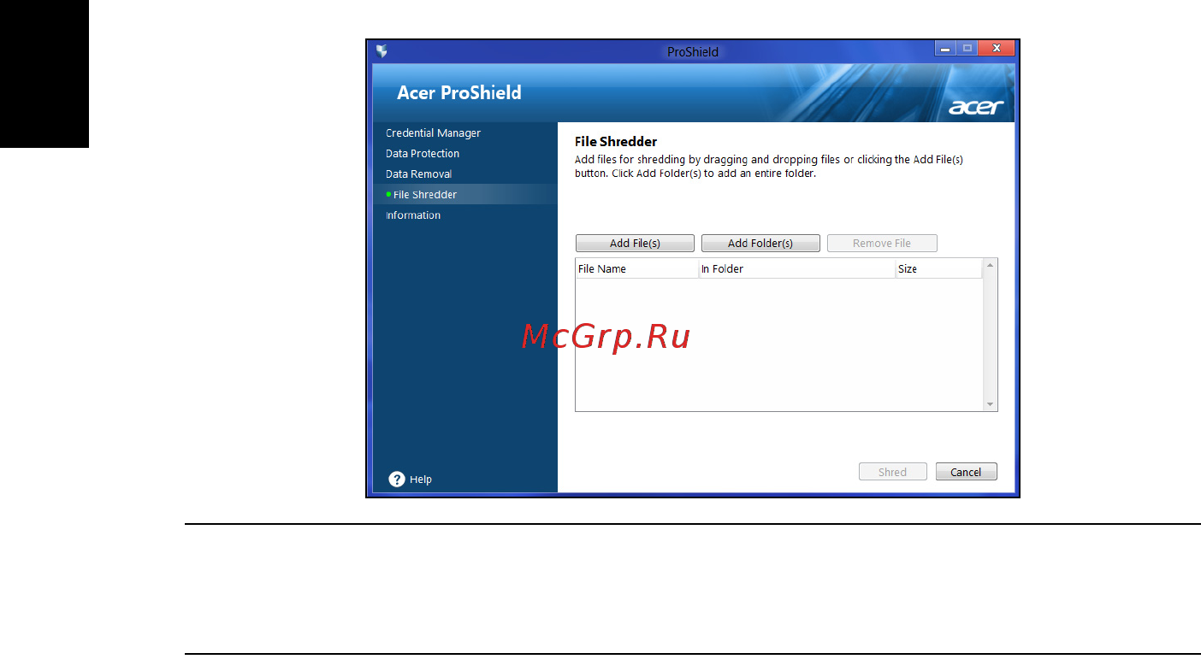Screen dimensions: 1201x671
Task: Click the file list scrollbar down arrow
Action: click(991, 404)
